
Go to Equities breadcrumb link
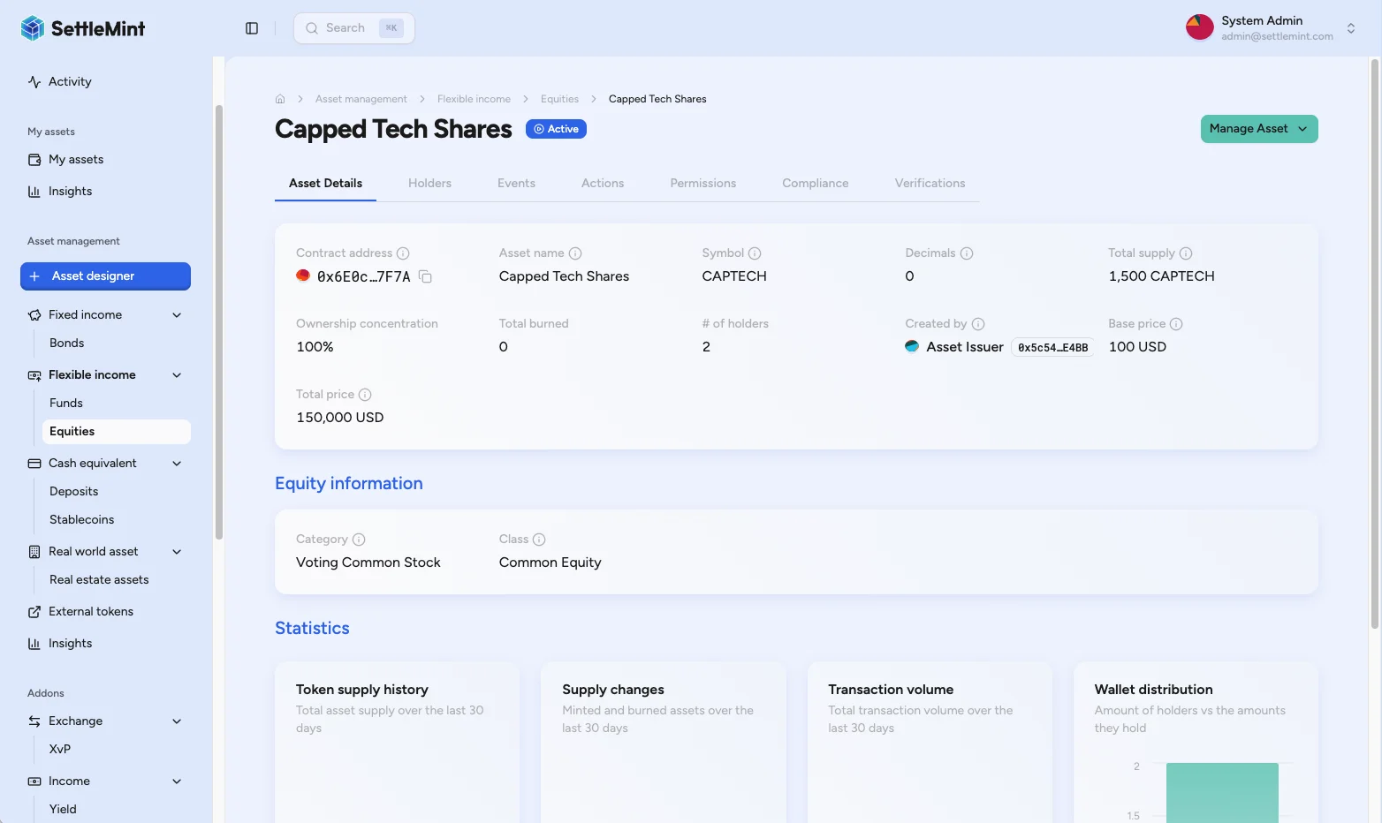(559, 99)
